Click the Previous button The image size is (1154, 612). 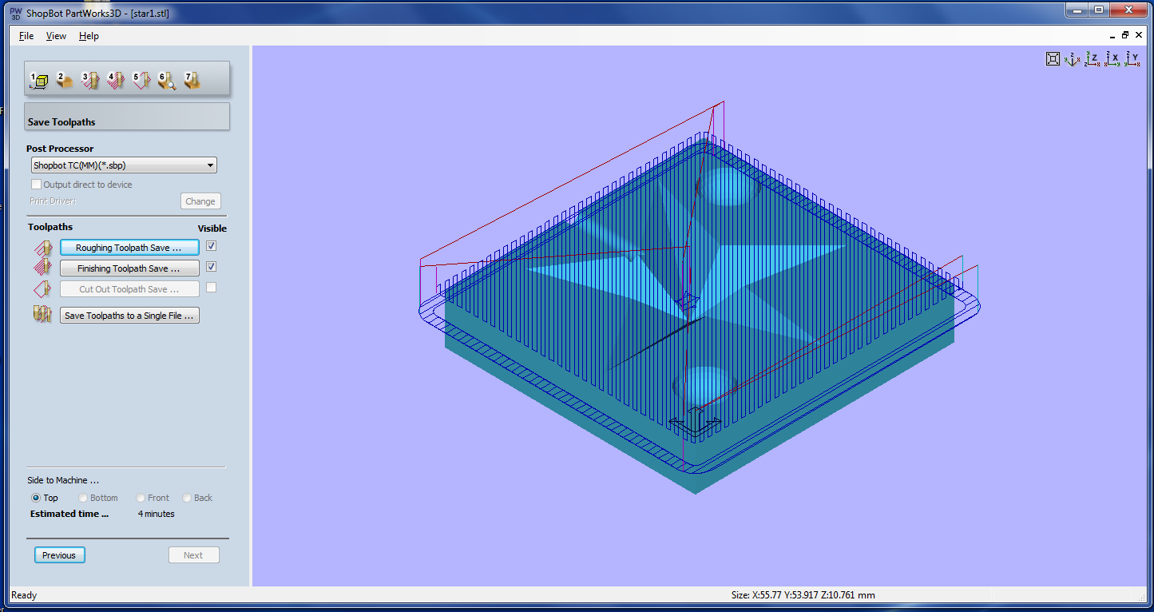pyautogui.click(x=59, y=555)
